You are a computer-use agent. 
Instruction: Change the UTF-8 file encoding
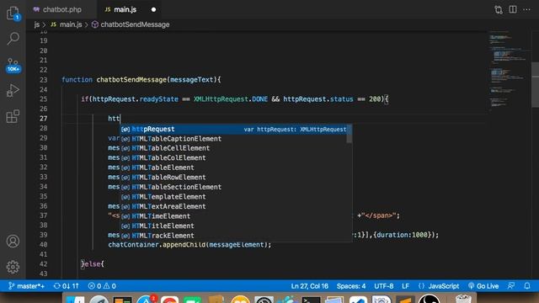click(384, 286)
